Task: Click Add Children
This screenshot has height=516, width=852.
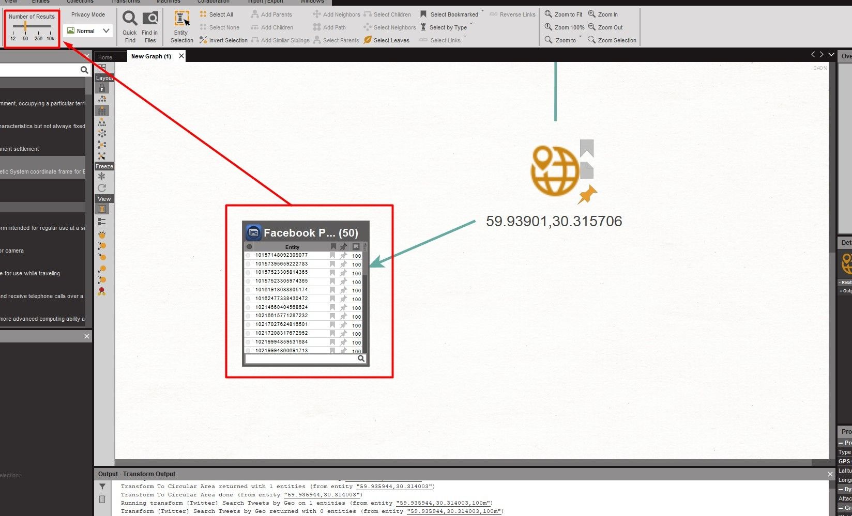Action: point(272,27)
